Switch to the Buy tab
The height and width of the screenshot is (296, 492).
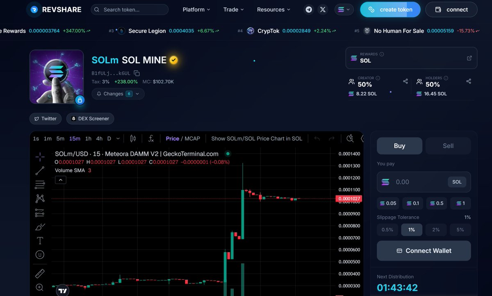[x=399, y=146]
